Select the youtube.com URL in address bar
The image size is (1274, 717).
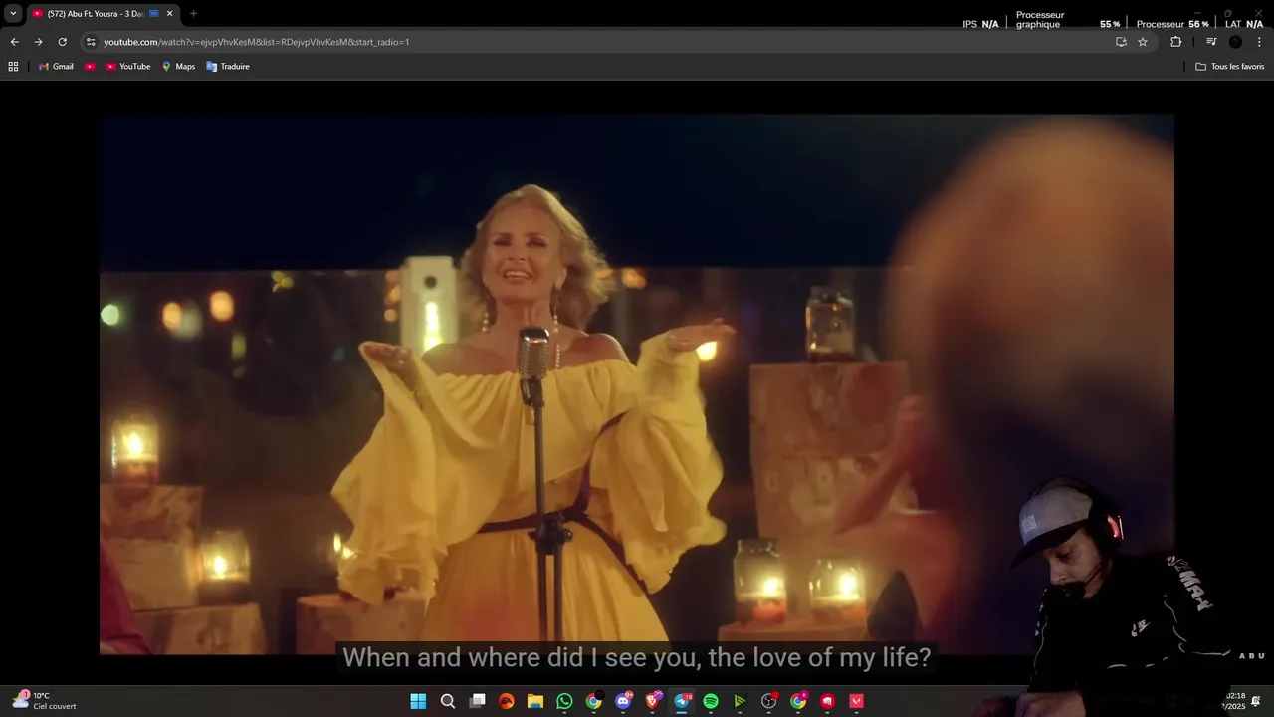(x=257, y=42)
